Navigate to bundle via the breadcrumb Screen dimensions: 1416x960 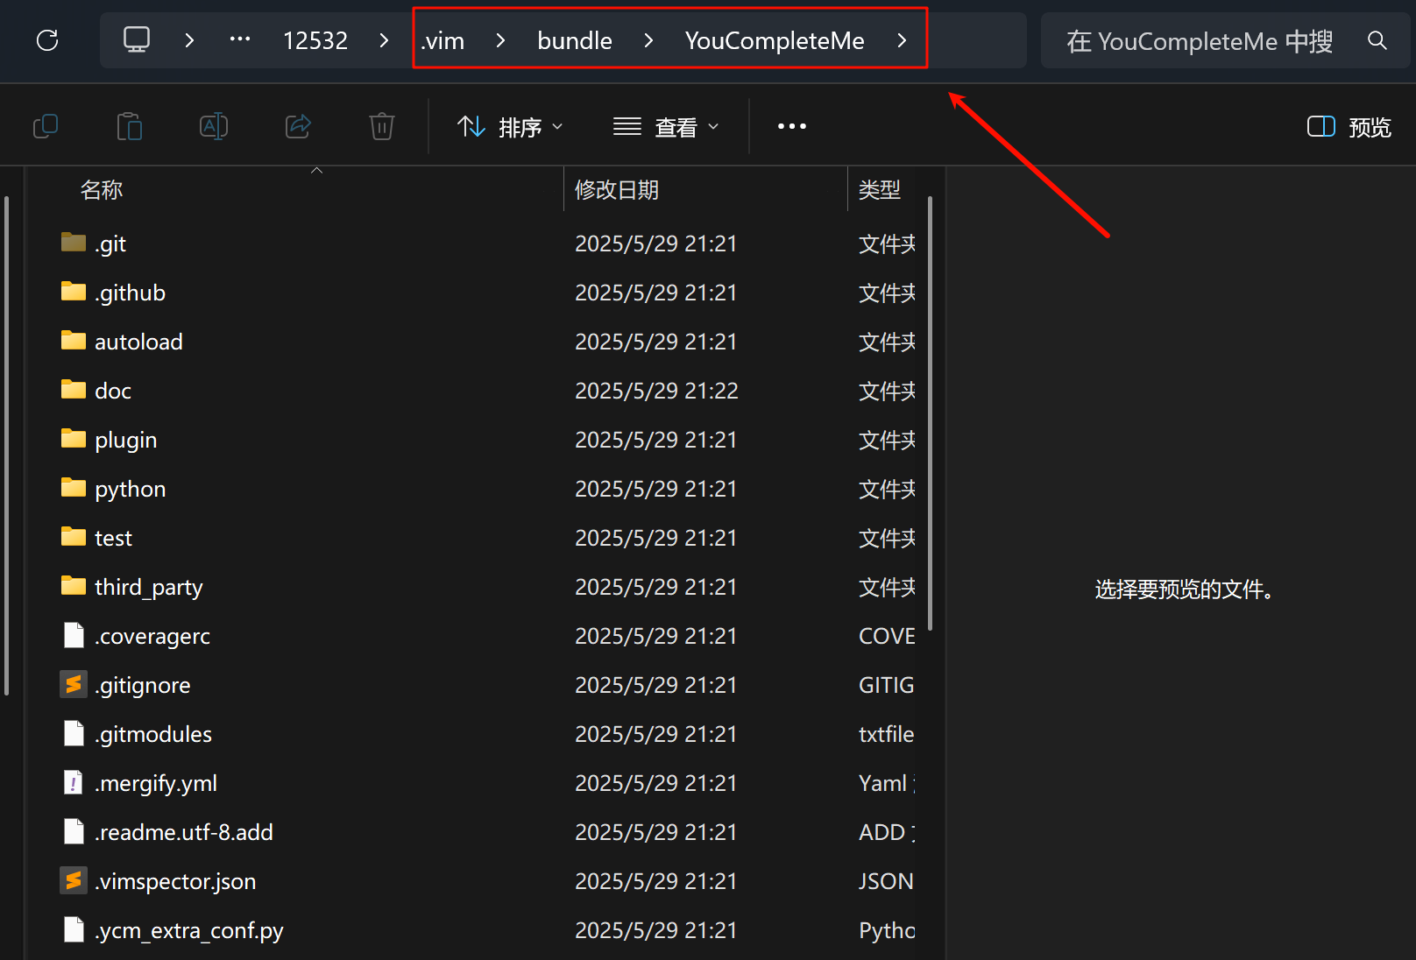574,39
